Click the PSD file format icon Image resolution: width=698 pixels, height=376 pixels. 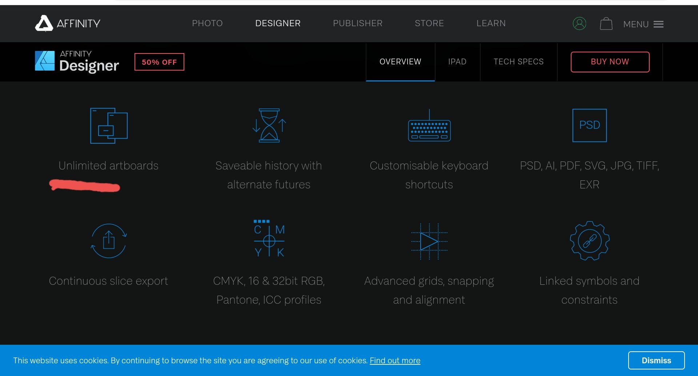point(590,125)
